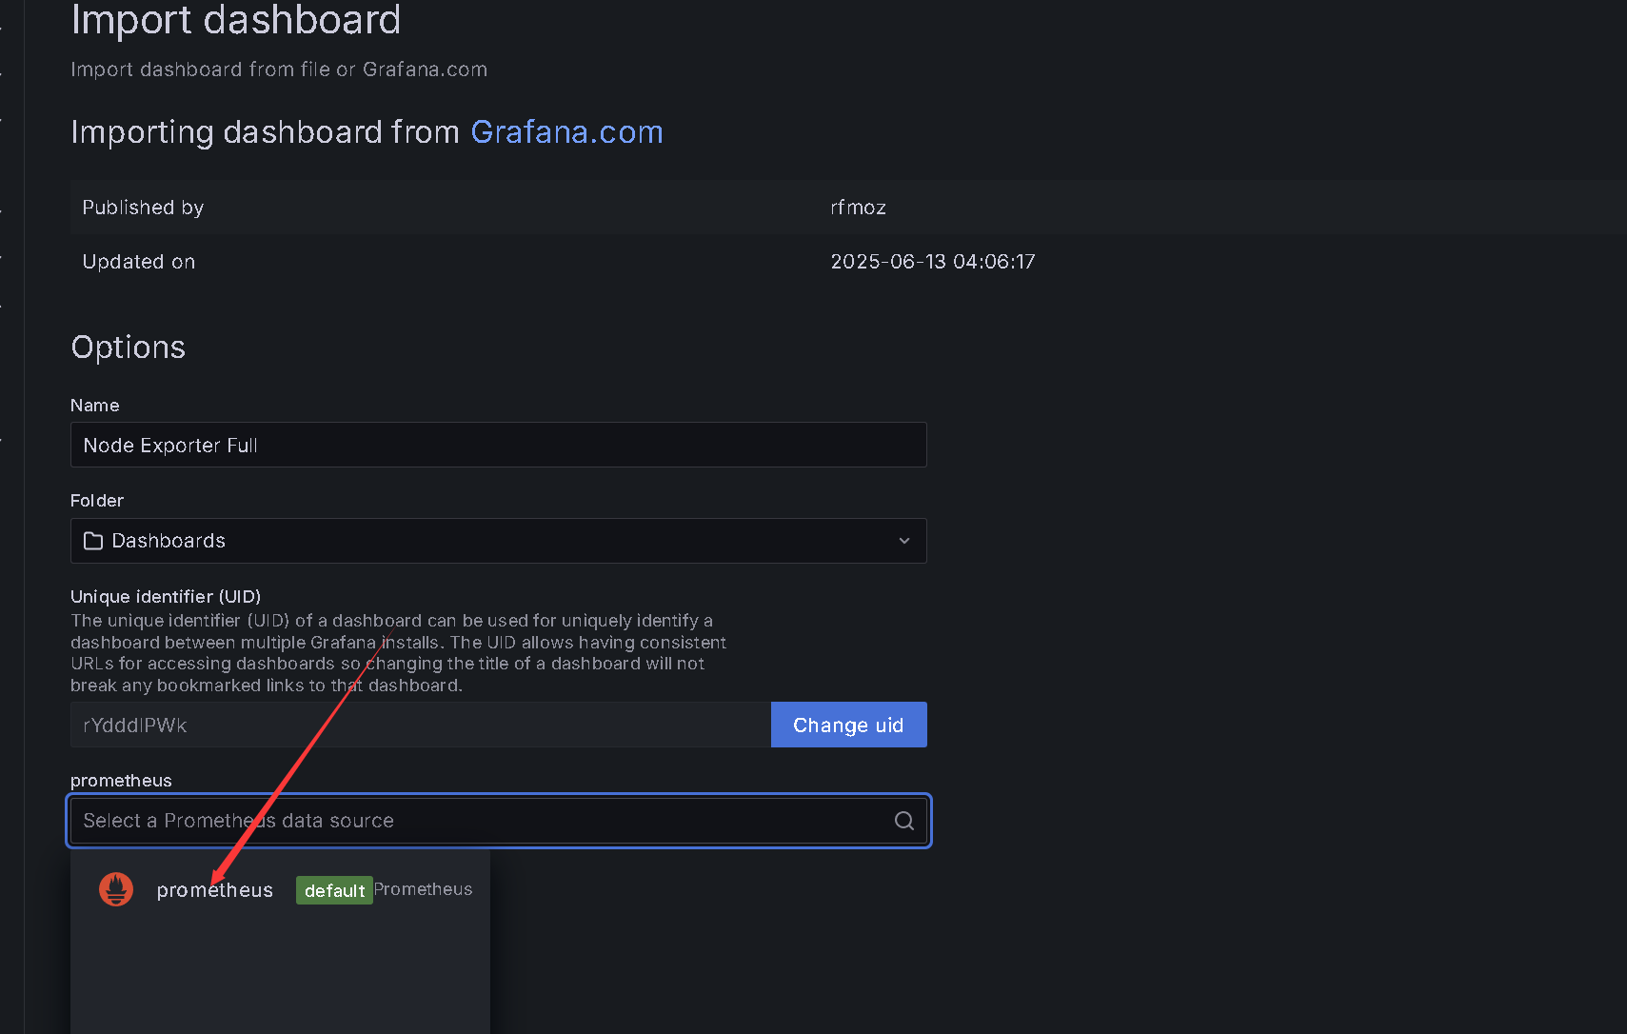Click the Unique identifier (UID) label
The width and height of the screenshot is (1627, 1034).
click(x=166, y=597)
